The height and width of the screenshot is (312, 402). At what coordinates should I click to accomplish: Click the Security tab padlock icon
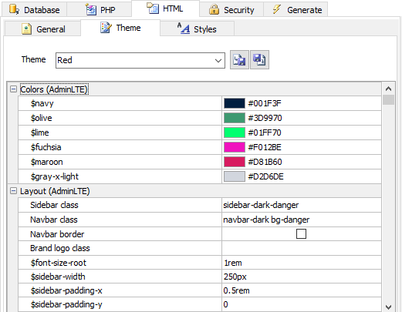214,10
